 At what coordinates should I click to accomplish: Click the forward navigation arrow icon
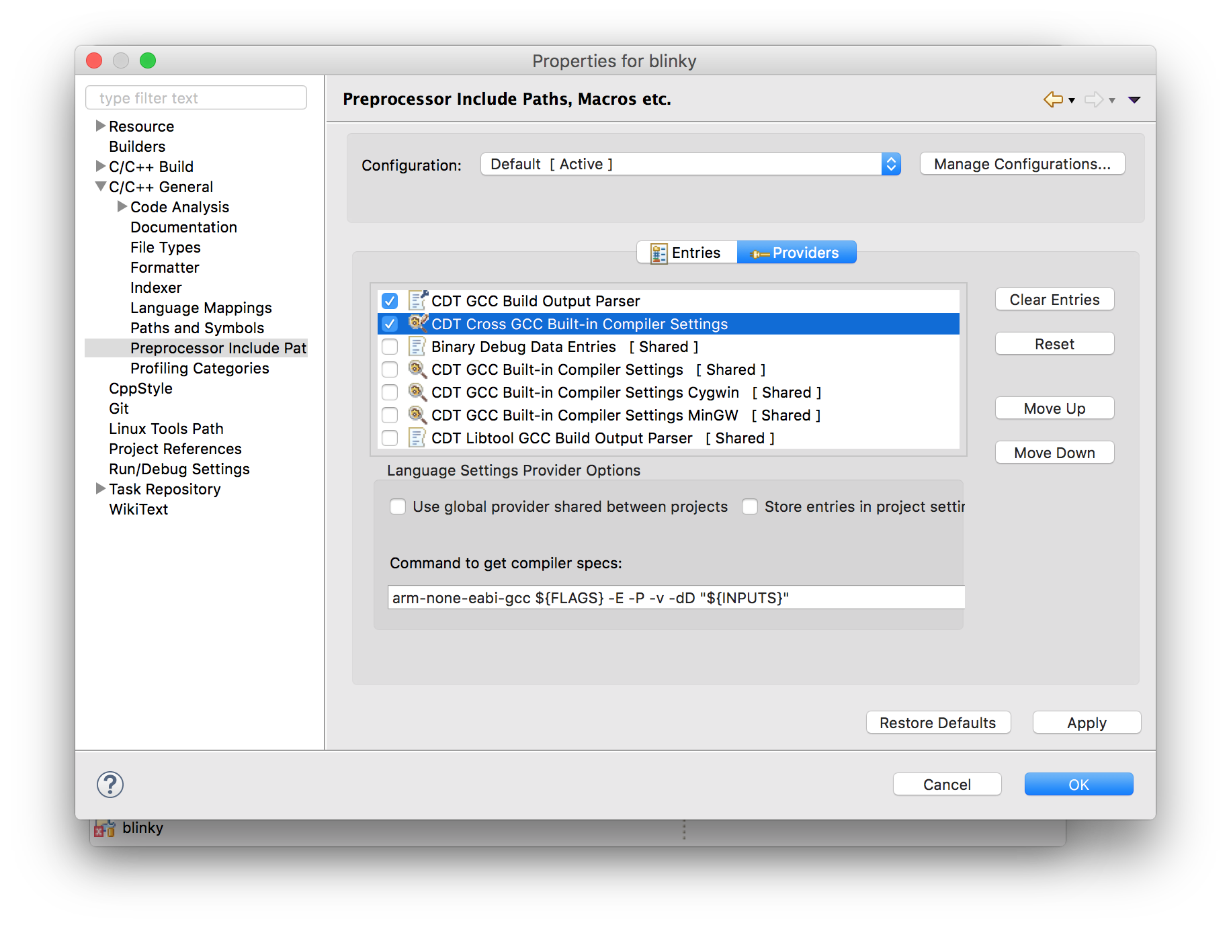click(x=1094, y=99)
